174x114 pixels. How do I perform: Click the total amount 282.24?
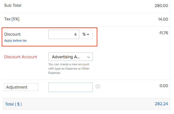click(x=162, y=104)
